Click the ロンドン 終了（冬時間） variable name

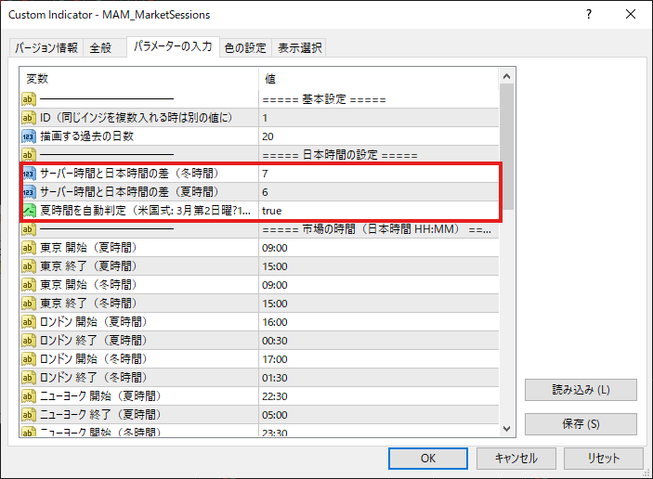tap(93, 378)
